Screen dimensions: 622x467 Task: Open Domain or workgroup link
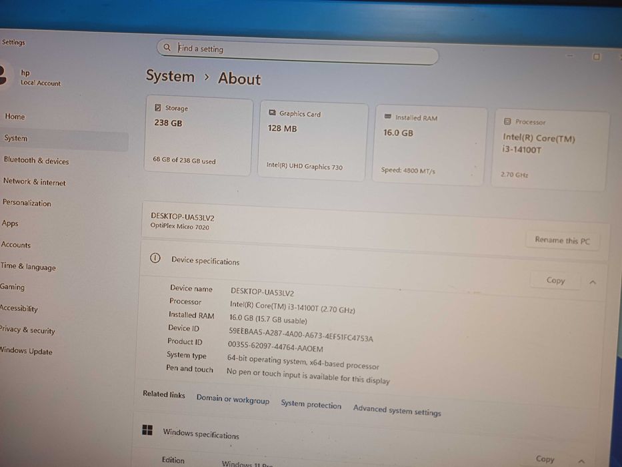coord(233,399)
